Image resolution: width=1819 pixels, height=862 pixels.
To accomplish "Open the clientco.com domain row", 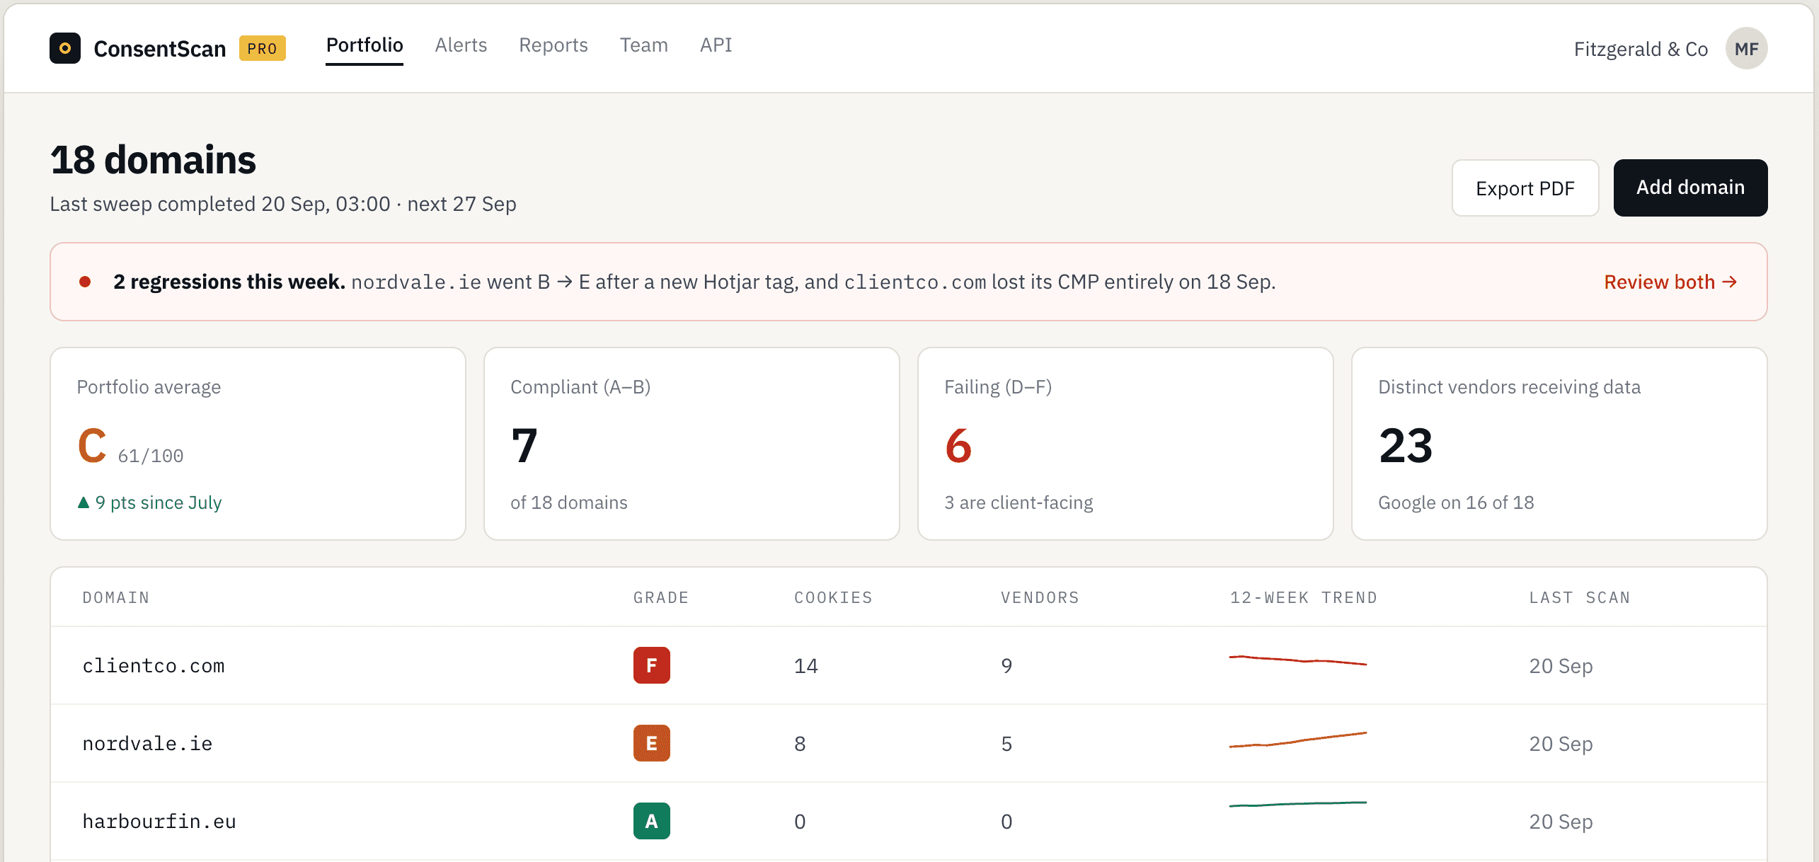I will [x=909, y=665].
